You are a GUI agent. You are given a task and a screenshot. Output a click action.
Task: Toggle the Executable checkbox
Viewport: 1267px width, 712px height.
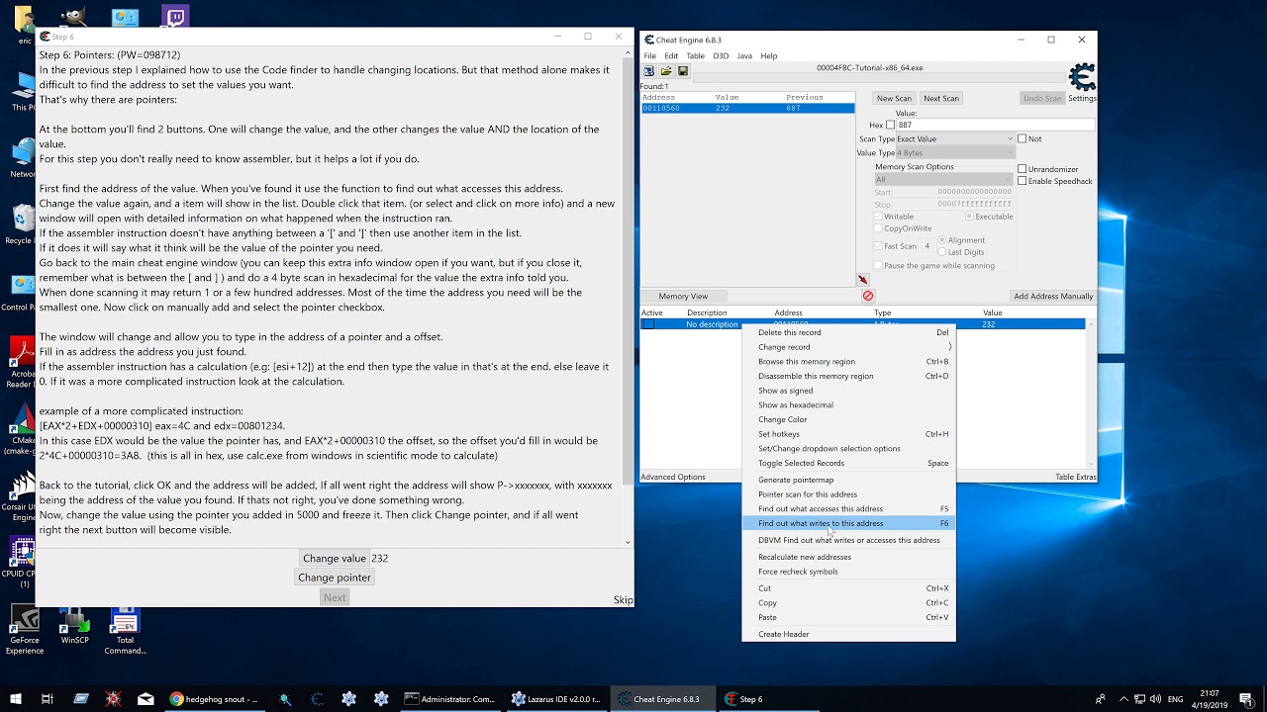point(969,217)
